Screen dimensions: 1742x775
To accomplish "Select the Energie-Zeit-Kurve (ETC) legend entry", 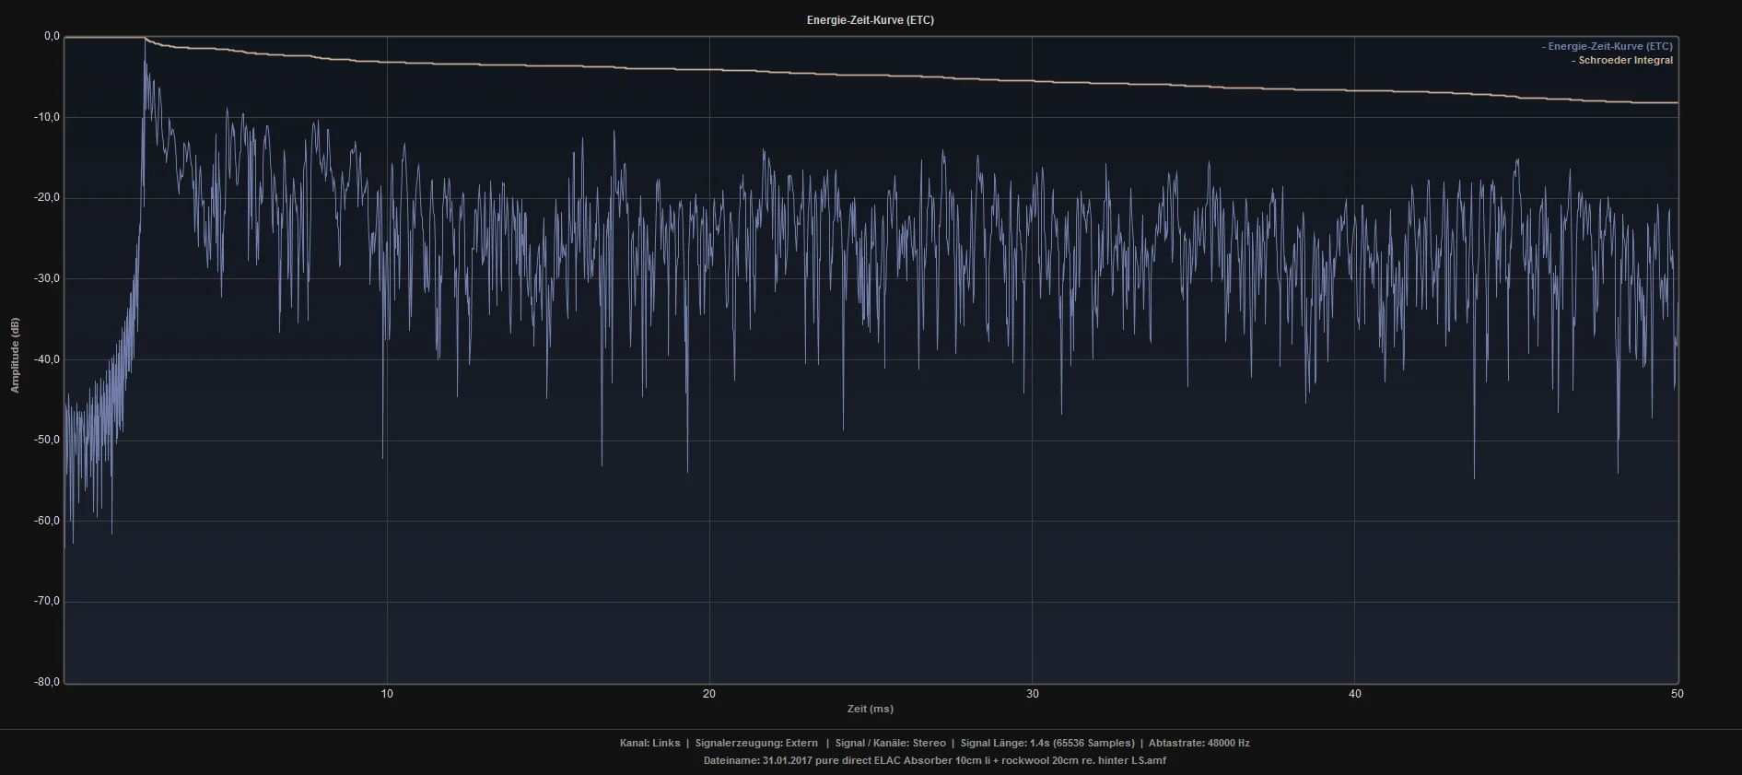I will [x=1608, y=46].
